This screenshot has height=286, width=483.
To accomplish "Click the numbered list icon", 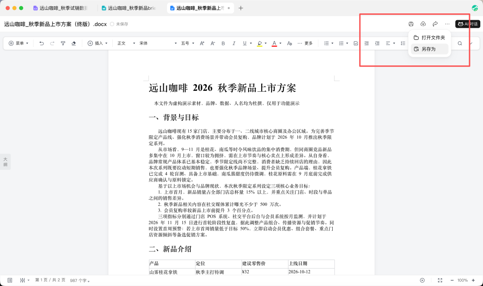I will (341, 43).
